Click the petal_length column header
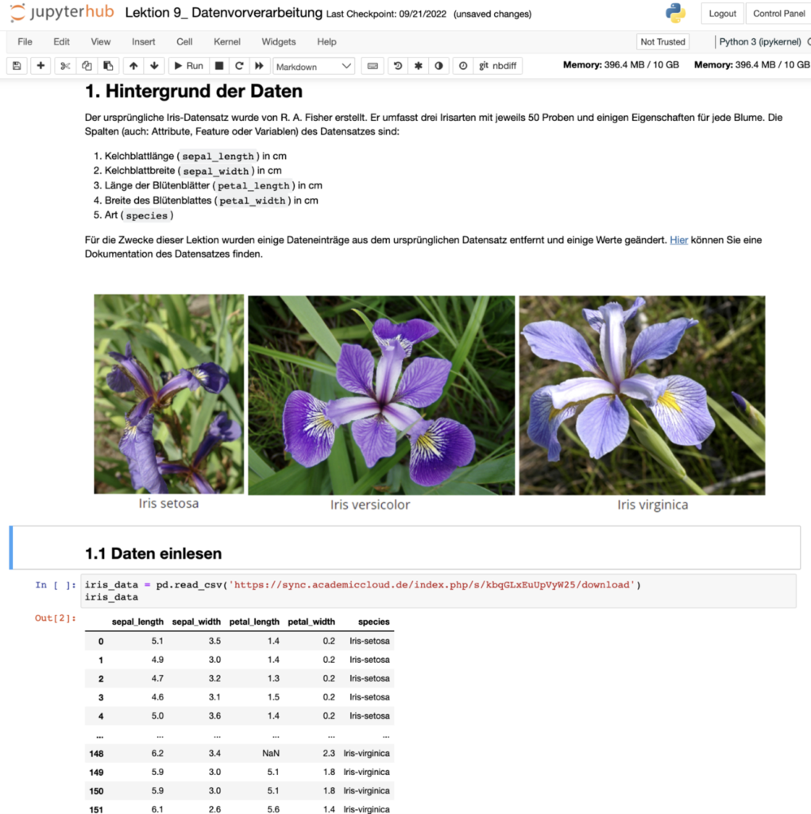 click(254, 622)
